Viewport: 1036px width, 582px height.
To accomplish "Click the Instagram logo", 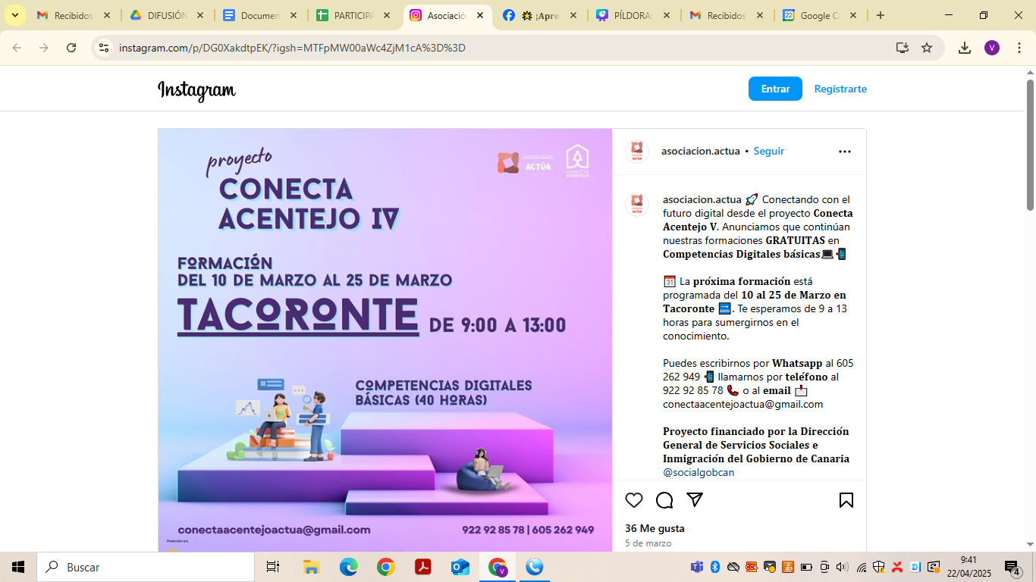I will 196,90.
